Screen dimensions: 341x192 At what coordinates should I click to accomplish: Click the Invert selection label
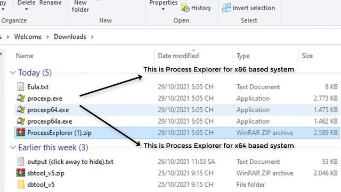pos(254,8)
